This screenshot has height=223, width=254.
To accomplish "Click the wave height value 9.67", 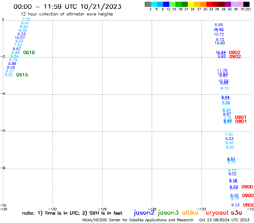I will pyautogui.click(x=17, y=49).
